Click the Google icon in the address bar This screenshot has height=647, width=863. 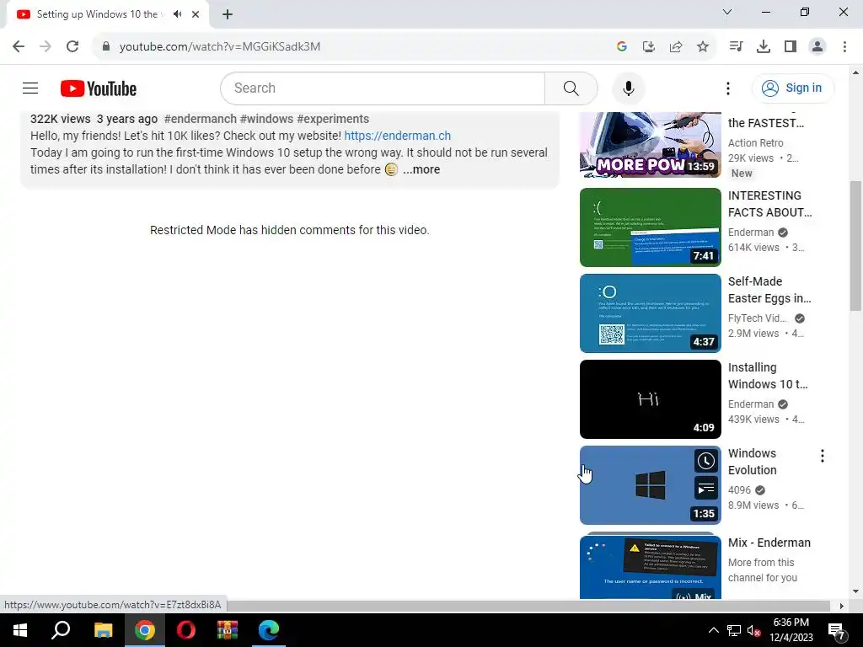[x=622, y=46]
